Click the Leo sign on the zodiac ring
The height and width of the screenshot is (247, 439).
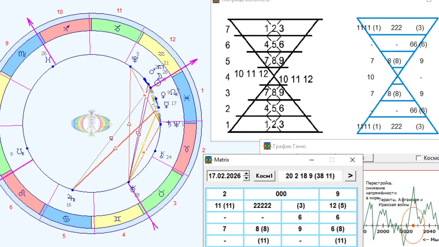22,193
